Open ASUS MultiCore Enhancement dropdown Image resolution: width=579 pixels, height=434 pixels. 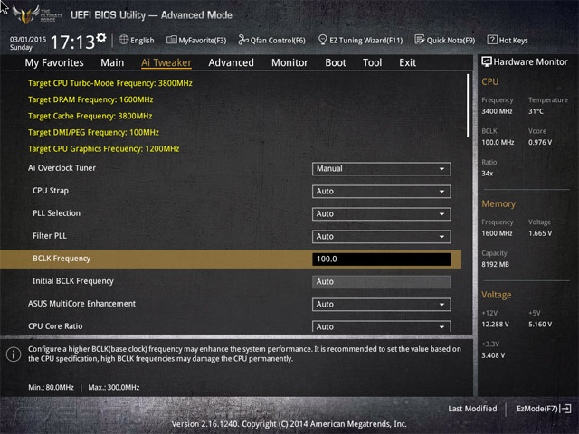[382, 304]
